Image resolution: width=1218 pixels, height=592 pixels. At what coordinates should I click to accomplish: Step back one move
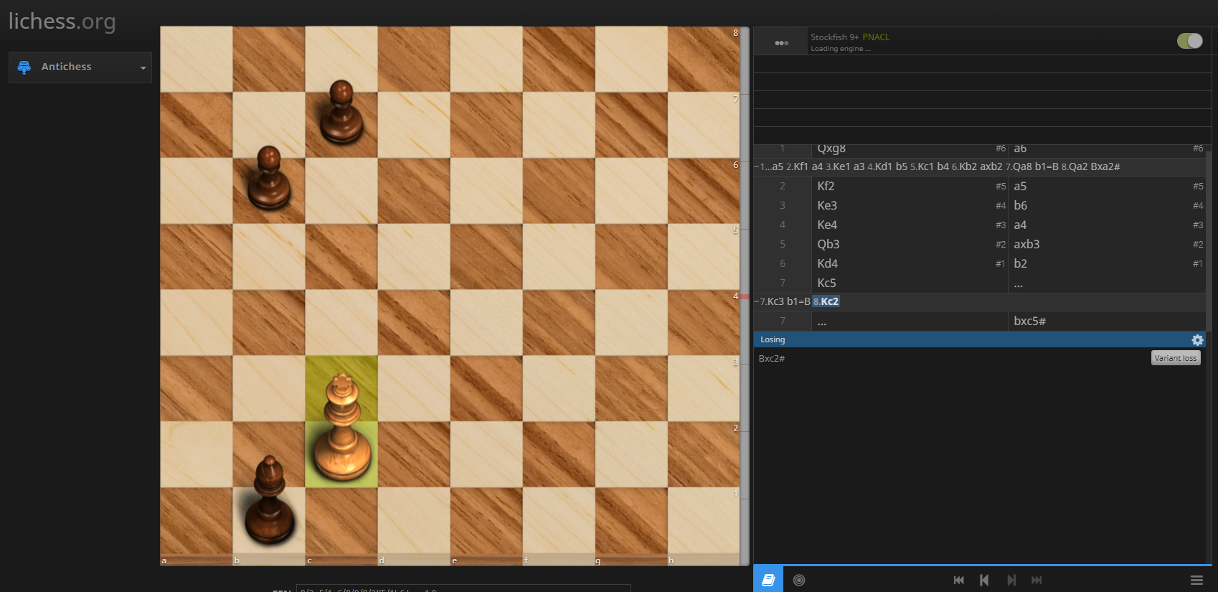pos(984,580)
